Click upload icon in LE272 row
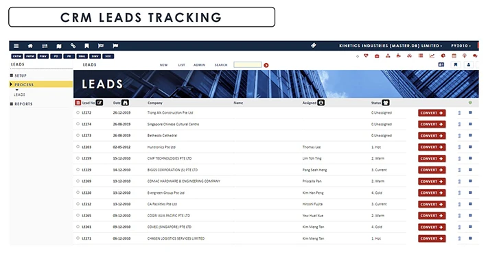The width and height of the screenshot is (488, 274). pos(459,113)
